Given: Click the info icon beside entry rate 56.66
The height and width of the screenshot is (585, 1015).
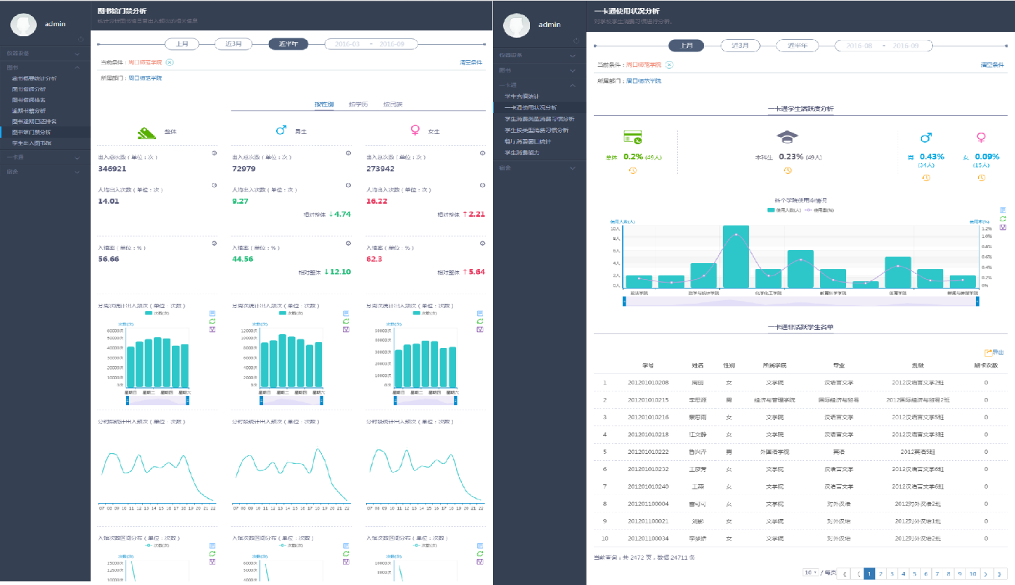Looking at the screenshot, I should pos(215,244).
